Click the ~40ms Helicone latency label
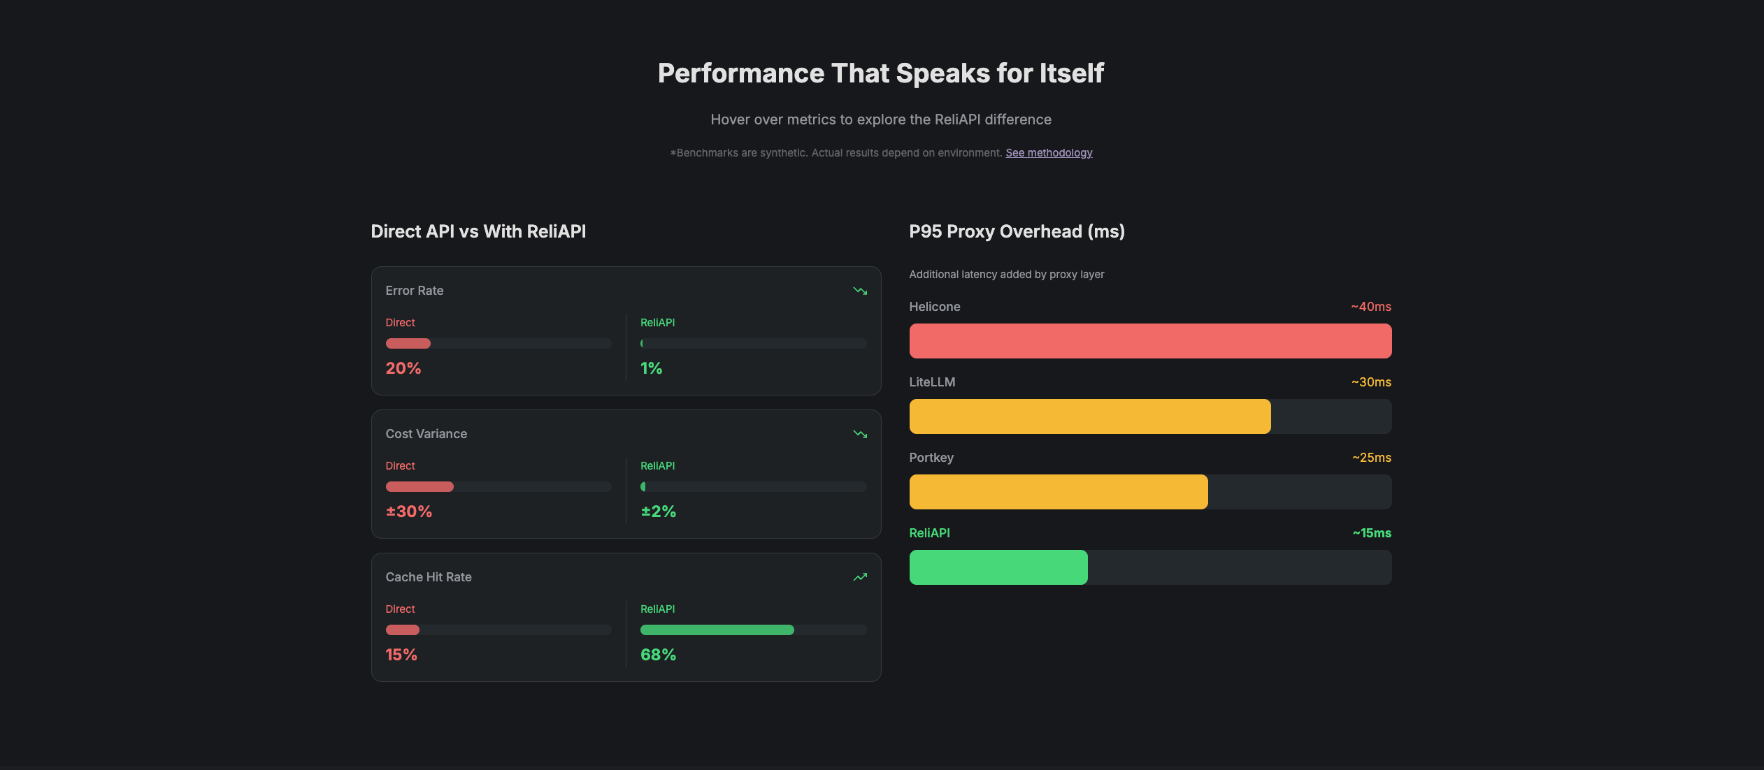The image size is (1764, 770). point(1370,307)
